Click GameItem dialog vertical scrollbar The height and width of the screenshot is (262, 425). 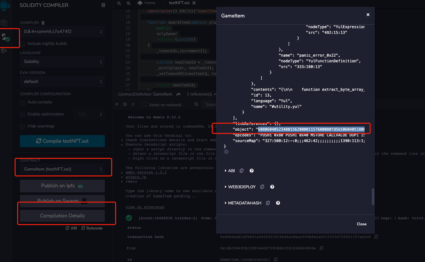pos(373,196)
